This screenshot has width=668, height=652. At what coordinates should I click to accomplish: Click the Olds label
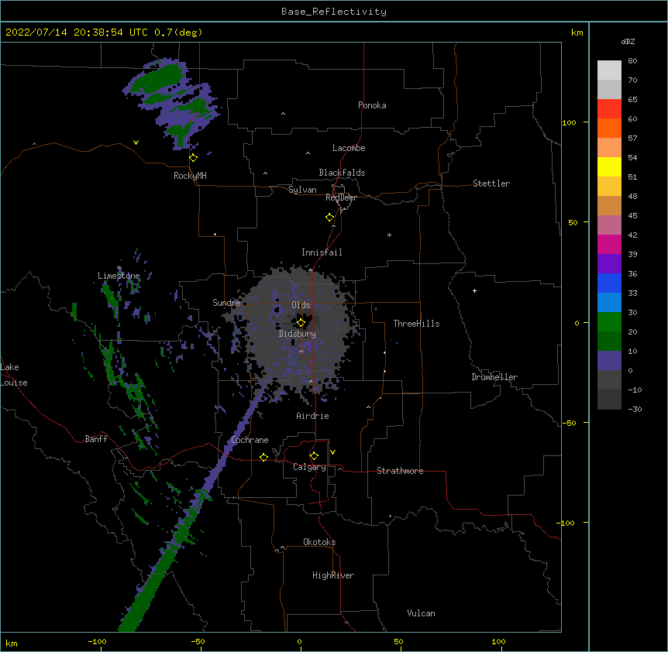click(301, 305)
